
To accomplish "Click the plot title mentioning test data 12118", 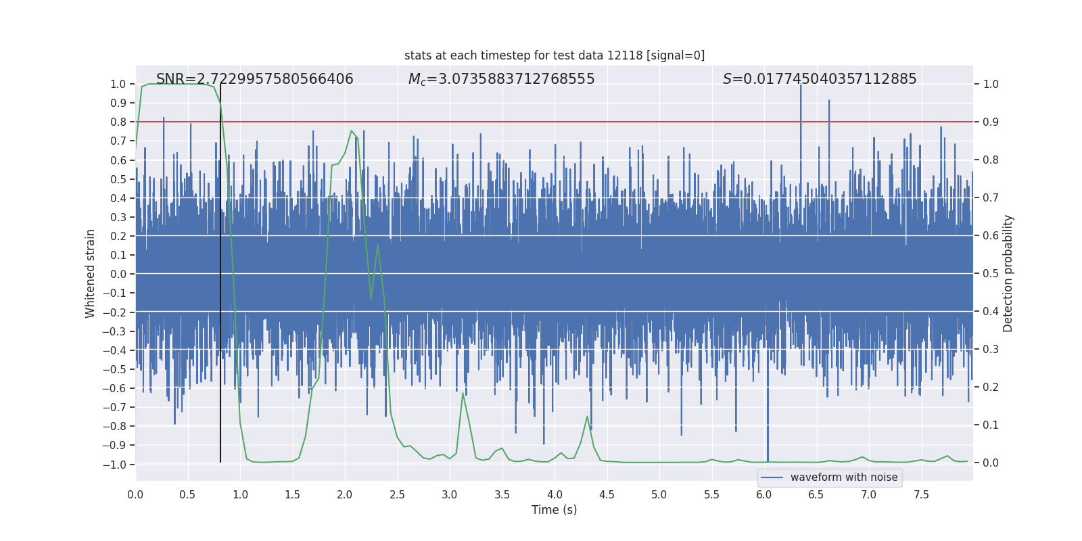I will 554,55.
